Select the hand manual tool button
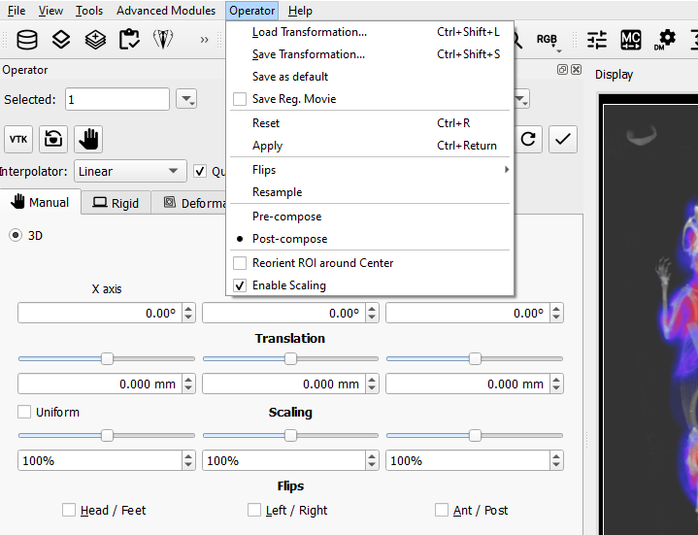 click(88, 139)
